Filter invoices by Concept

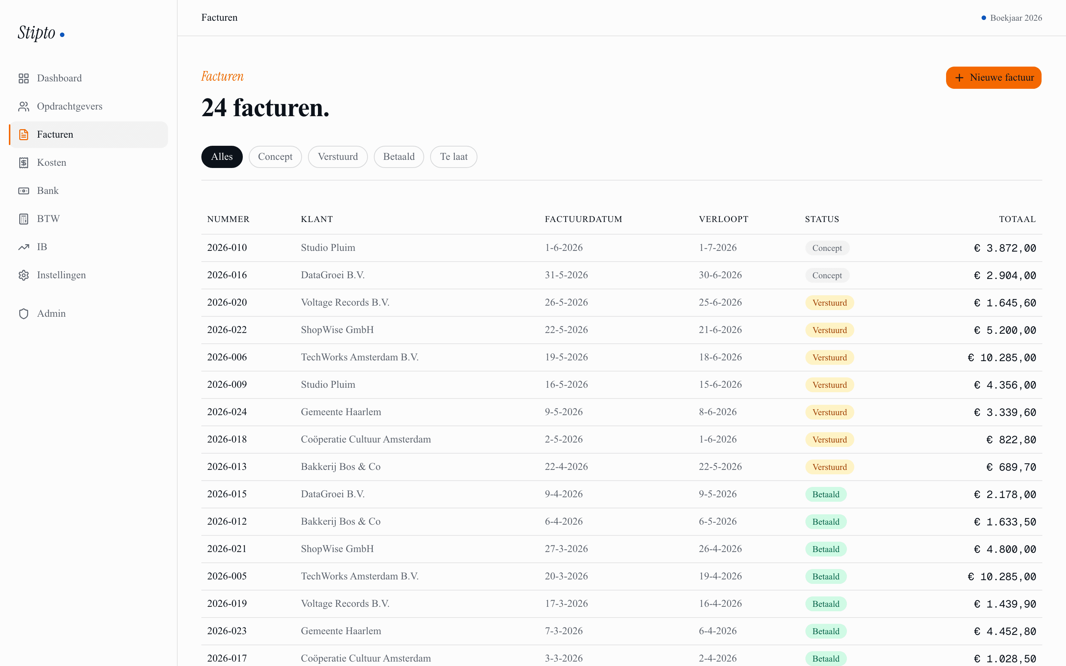click(275, 157)
